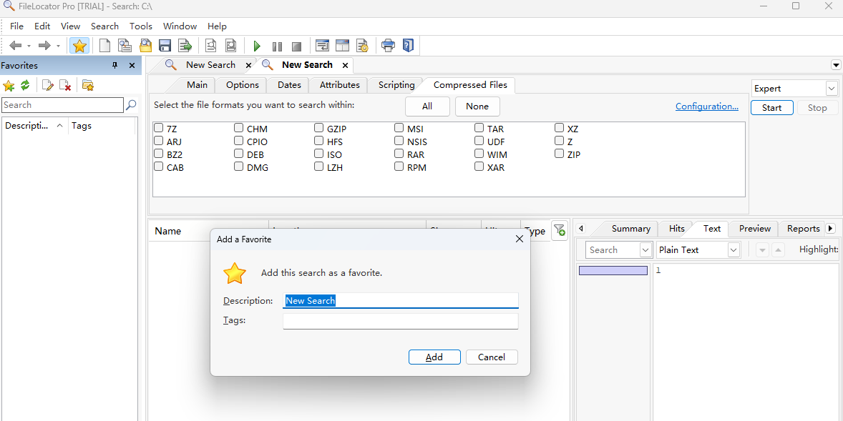Click the Tags input field in the dialog
Image resolution: width=843 pixels, height=421 pixels.
pos(400,320)
